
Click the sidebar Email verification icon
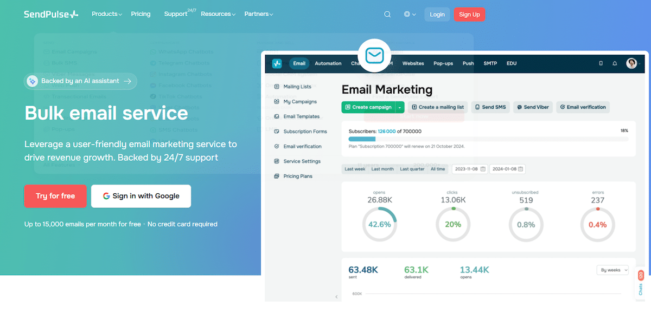click(277, 146)
